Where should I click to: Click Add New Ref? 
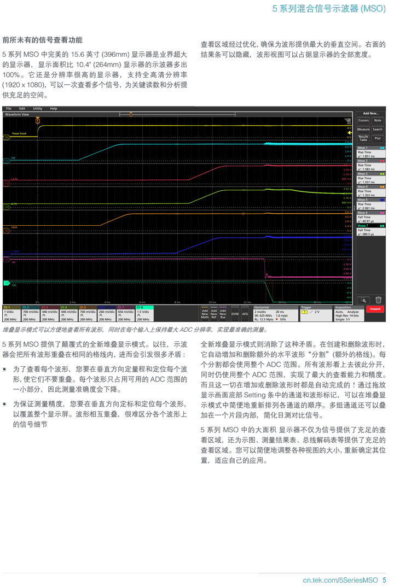(x=213, y=314)
